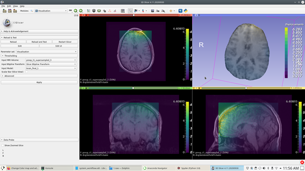Click the module search magnifier icon
305x171 pixels.
[x=31, y=11]
